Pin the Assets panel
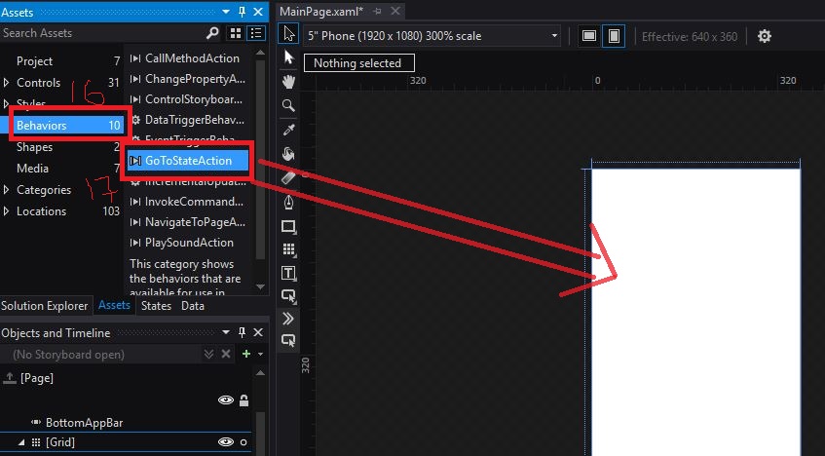The height and width of the screenshot is (456, 825). [x=242, y=12]
